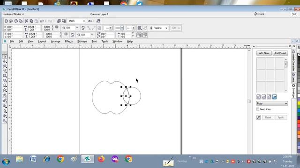Click the Application Launcher icon
300x168 pixels.
[90, 21]
